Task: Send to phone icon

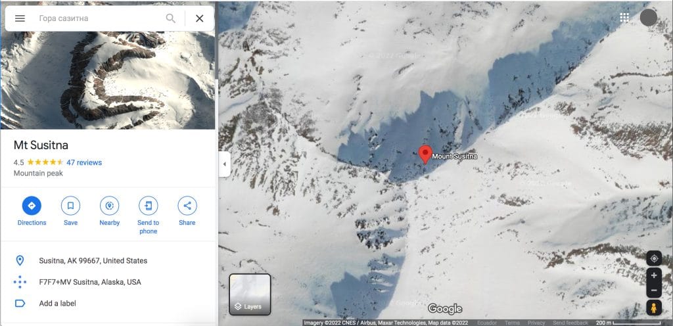Action: [x=148, y=206]
